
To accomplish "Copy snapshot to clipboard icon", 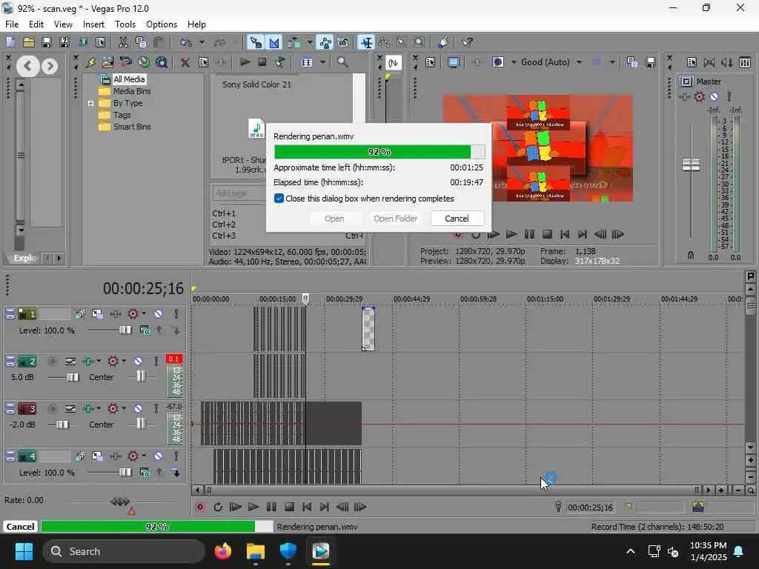I will tap(632, 62).
